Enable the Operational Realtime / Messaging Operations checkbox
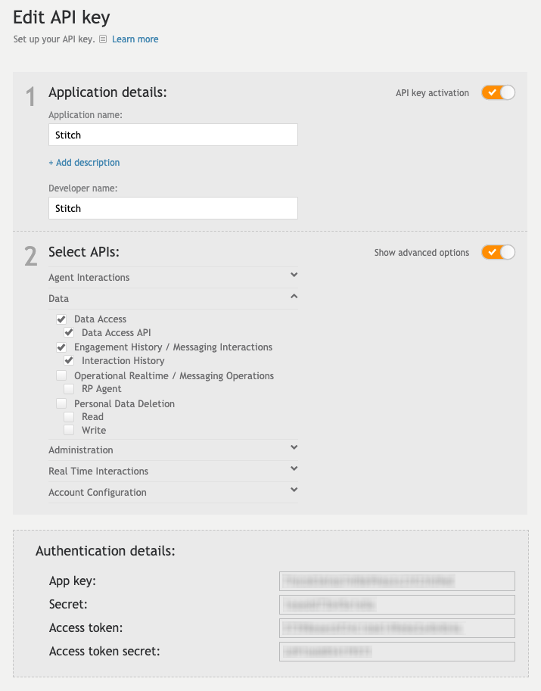Image resolution: width=541 pixels, height=691 pixels. pyautogui.click(x=61, y=375)
